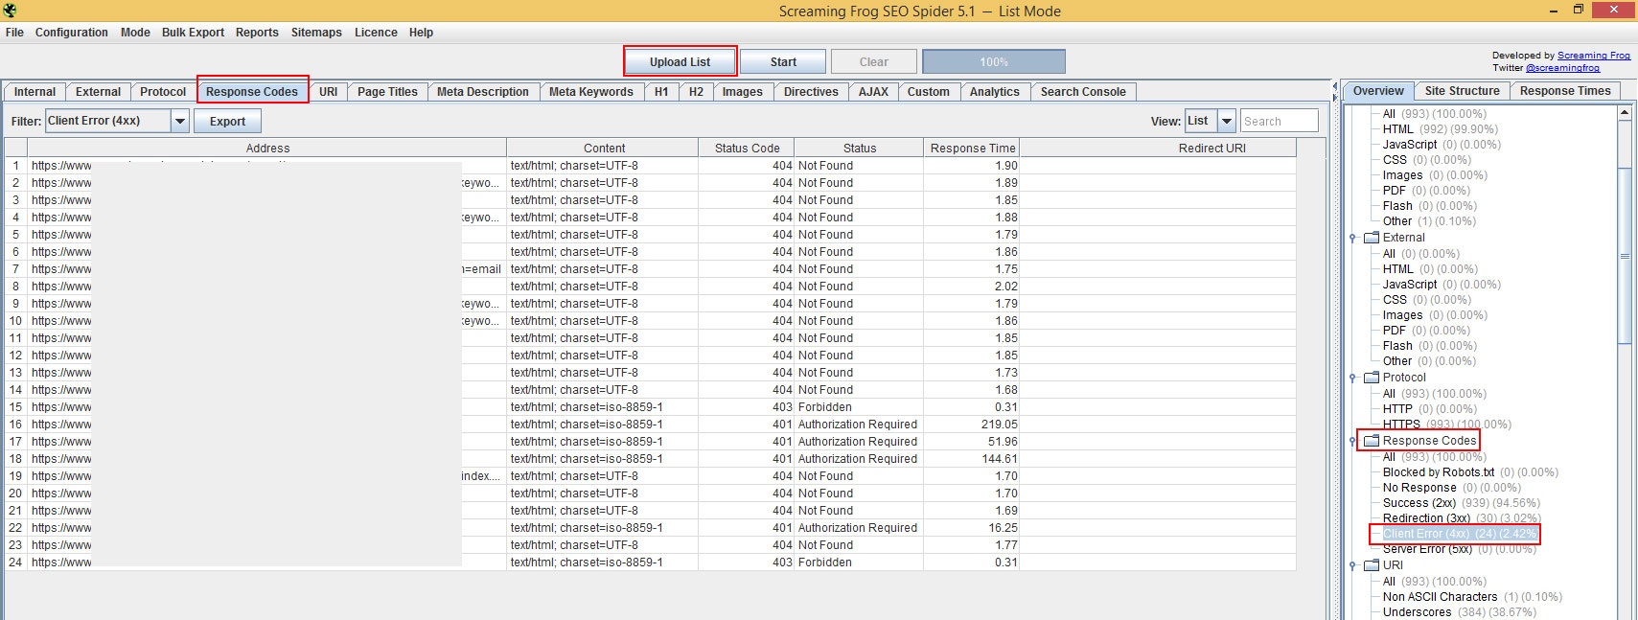Switch to the Analytics tab
1638x620 pixels.
[994, 92]
